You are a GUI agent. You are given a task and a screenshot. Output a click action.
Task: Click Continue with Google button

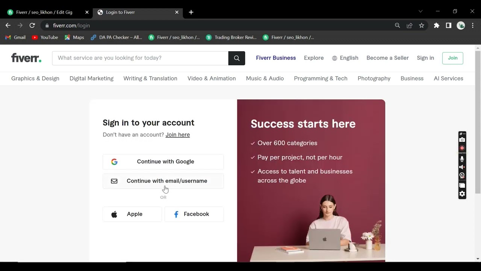(163, 161)
